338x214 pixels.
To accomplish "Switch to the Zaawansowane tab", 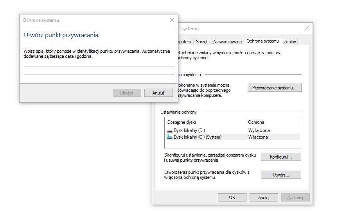I will 227,42.
